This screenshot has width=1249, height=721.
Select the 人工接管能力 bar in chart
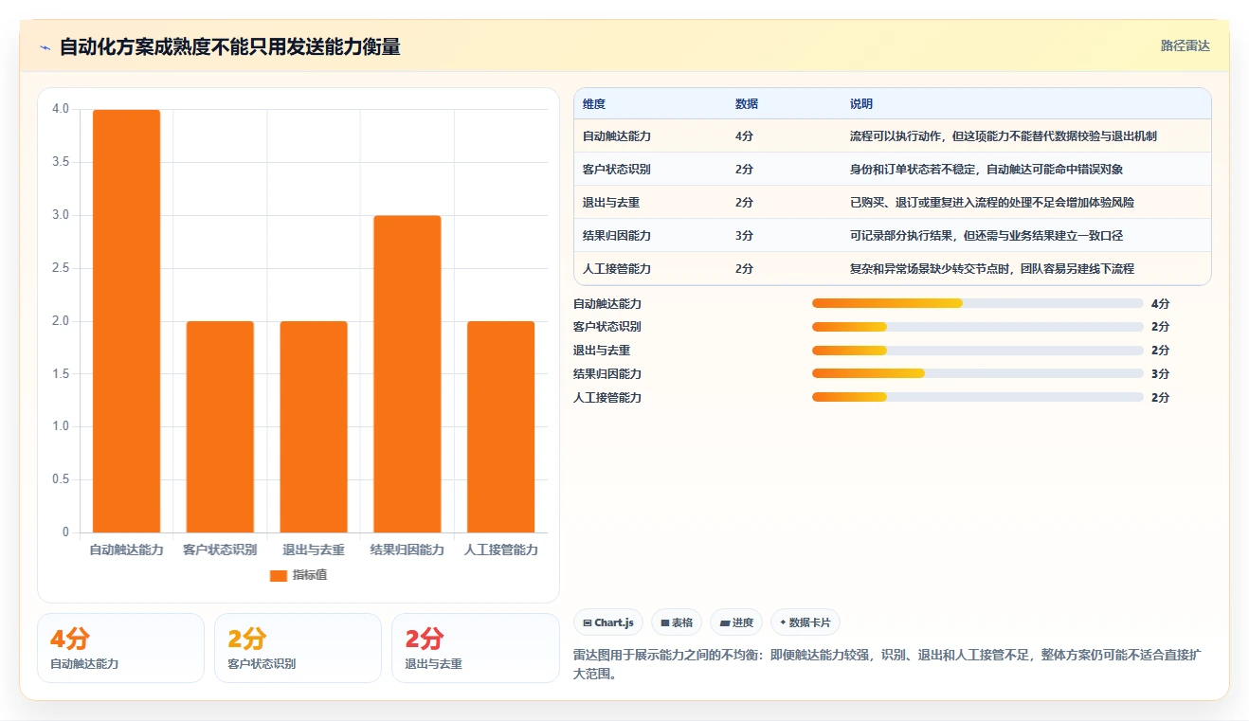click(500, 427)
